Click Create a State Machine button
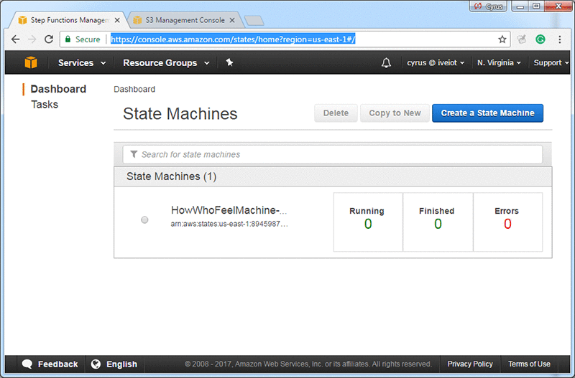 (487, 113)
